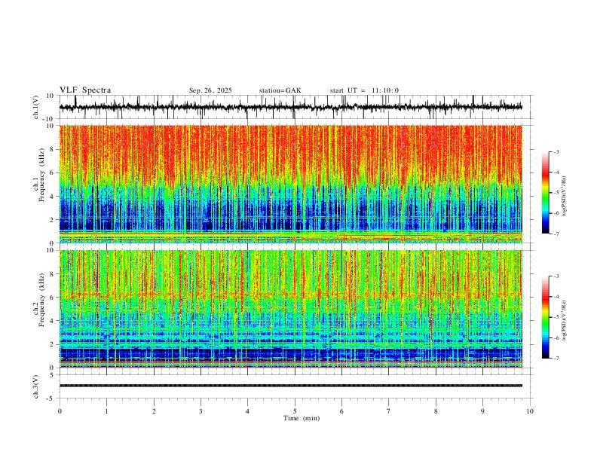597x461 pixels.
Task: Click the 'Time (min)' axis label
Action: pos(302,418)
